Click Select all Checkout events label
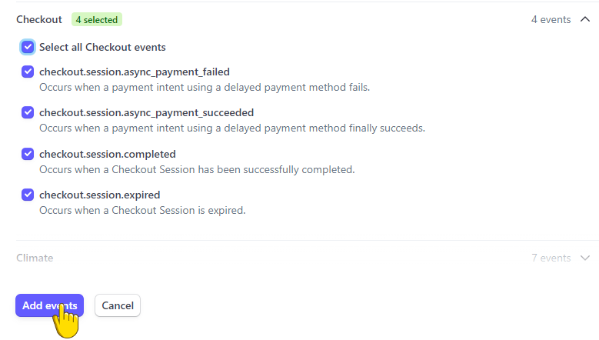This screenshot has width=599, height=340. pyautogui.click(x=102, y=48)
